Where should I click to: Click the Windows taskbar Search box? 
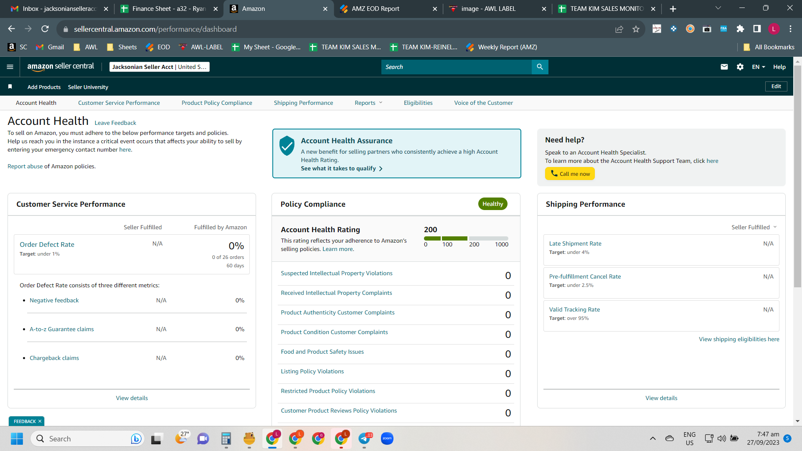88,438
